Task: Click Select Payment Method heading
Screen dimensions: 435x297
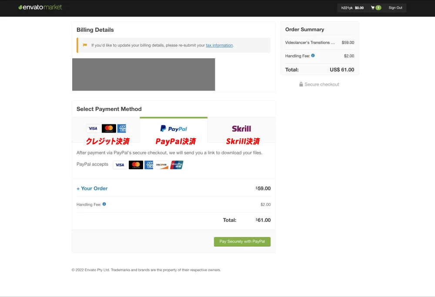Action: click(109, 109)
